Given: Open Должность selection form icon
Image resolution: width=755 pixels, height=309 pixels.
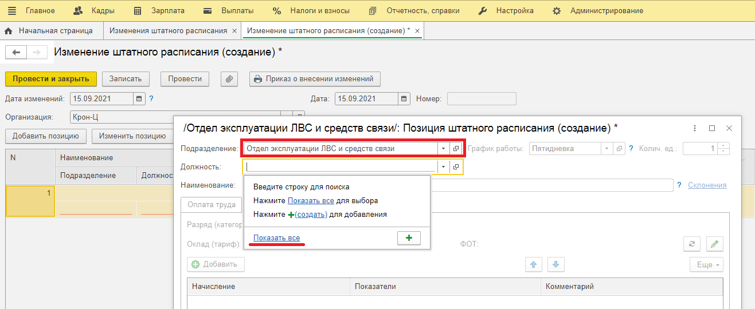Looking at the screenshot, I should tap(456, 167).
